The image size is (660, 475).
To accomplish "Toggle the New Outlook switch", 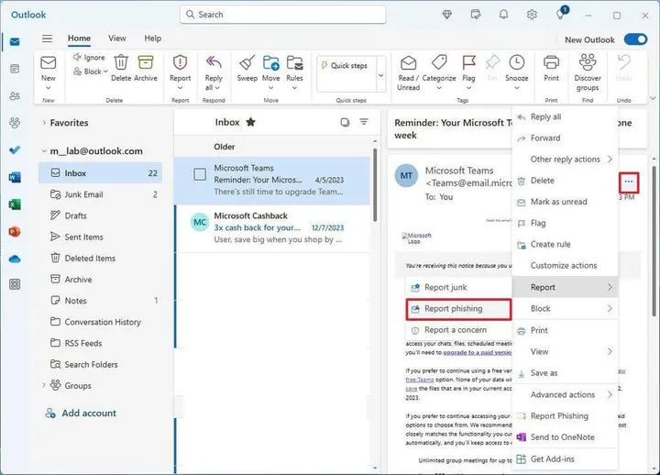I will [x=635, y=39].
